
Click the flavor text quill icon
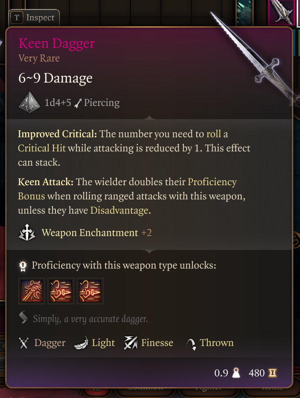click(x=23, y=317)
